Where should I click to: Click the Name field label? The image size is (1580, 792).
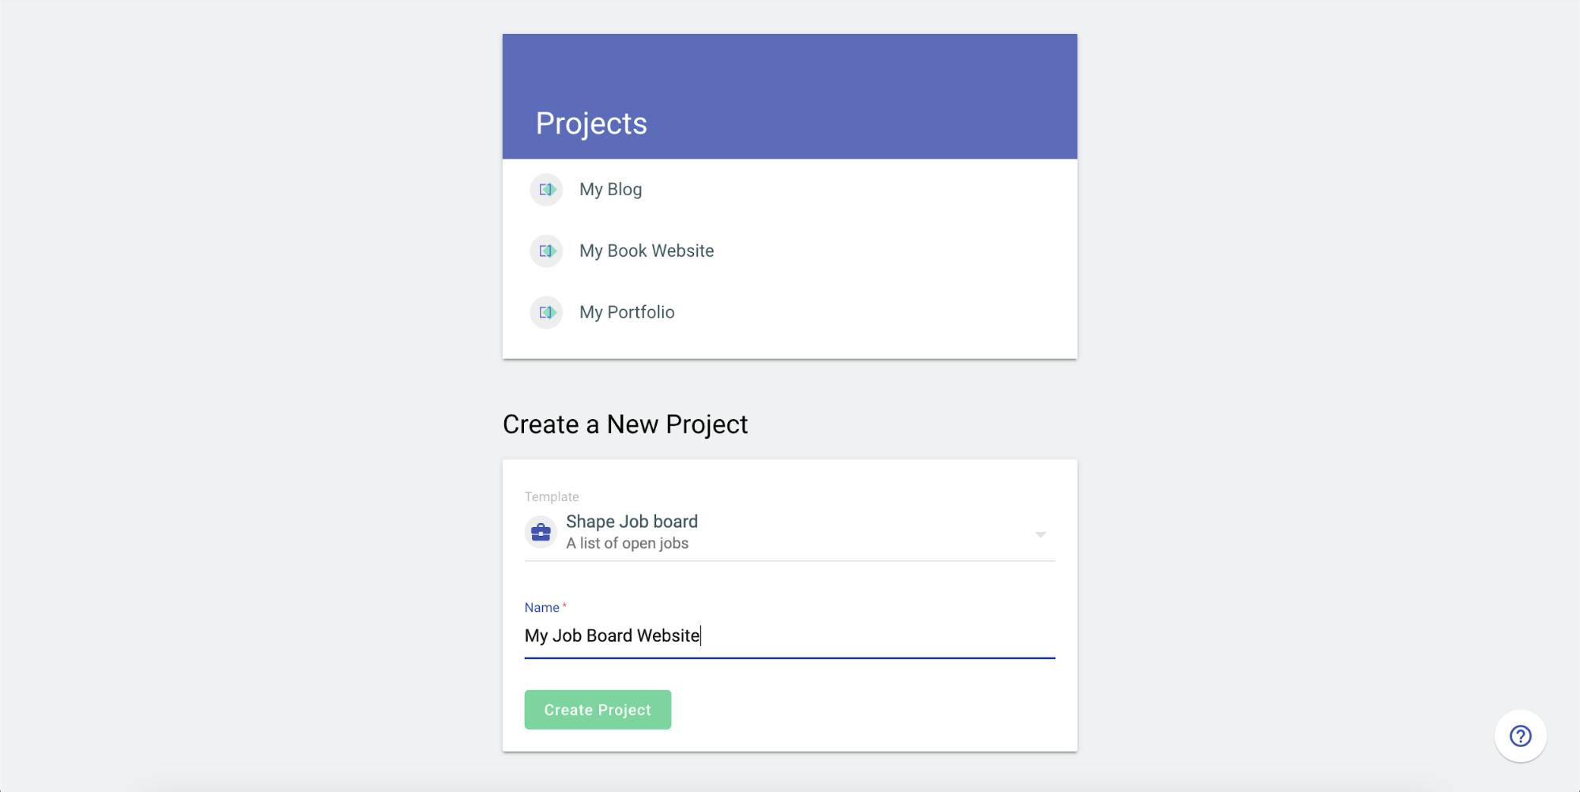click(542, 607)
